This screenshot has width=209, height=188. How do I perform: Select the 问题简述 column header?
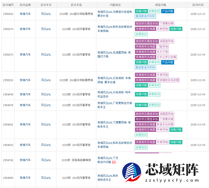pyautogui.click(x=115, y=5)
